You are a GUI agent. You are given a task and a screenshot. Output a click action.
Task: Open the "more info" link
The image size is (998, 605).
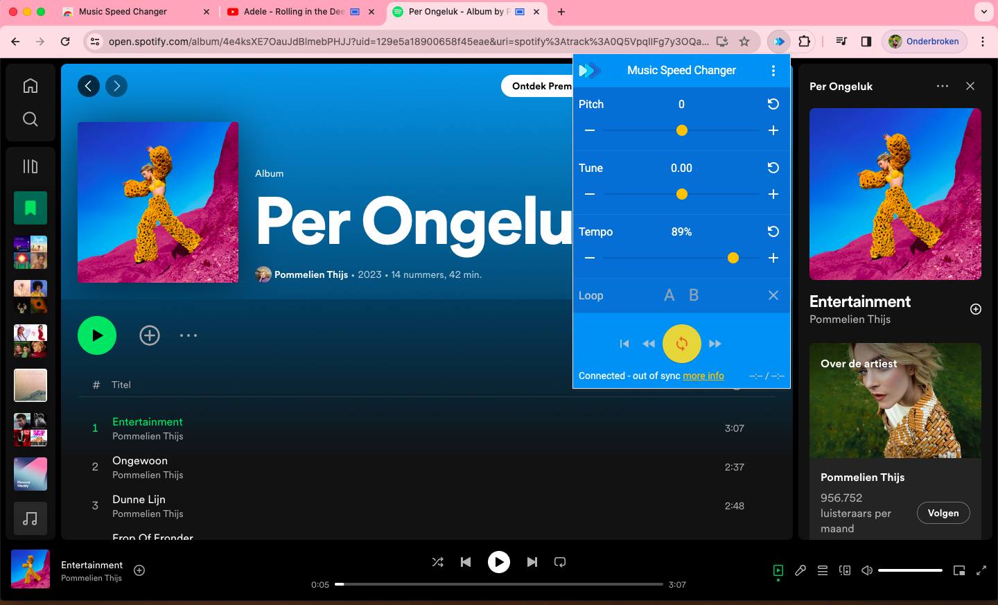(703, 376)
